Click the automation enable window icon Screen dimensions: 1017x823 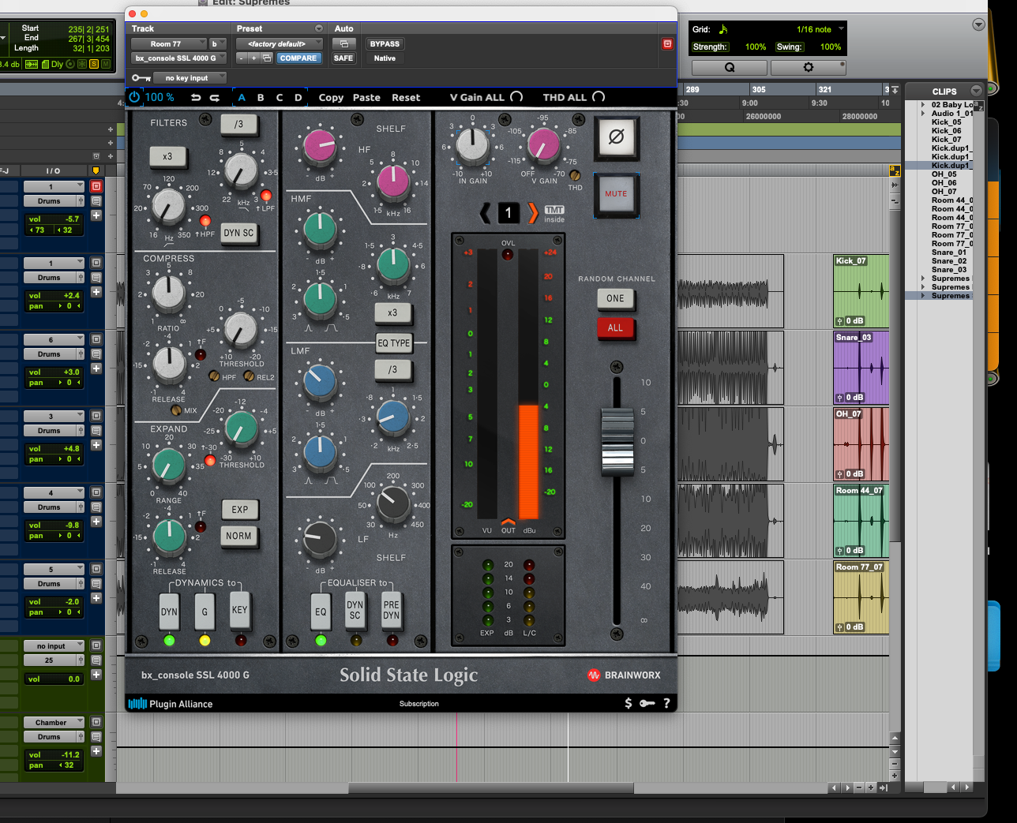pyautogui.click(x=343, y=44)
